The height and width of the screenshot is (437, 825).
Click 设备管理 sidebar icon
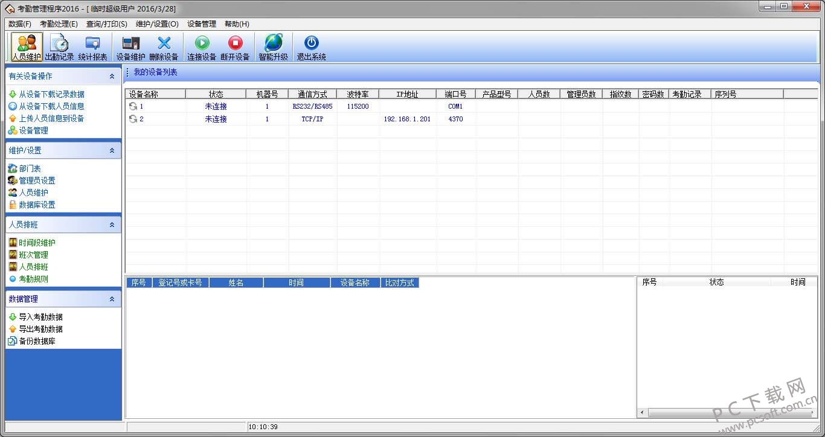(x=13, y=130)
